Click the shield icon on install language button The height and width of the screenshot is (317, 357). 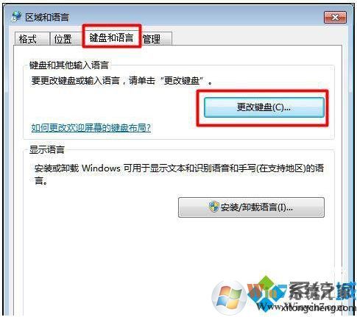click(213, 207)
